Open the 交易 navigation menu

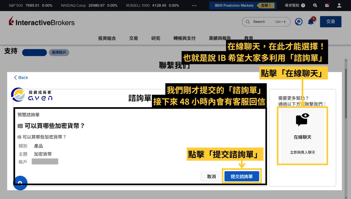[x=133, y=38]
